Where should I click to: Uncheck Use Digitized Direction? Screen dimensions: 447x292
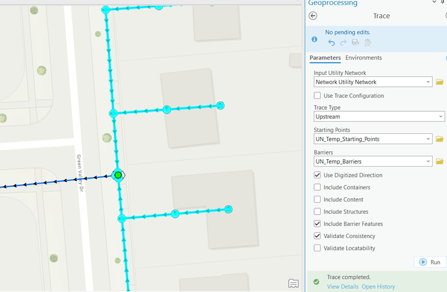pyautogui.click(x=317, y=175)
